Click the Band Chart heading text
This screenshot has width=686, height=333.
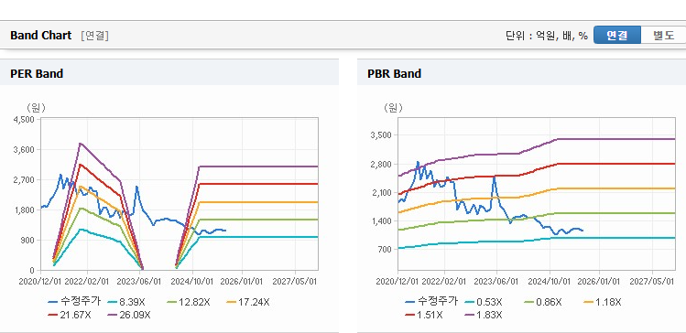(40, 36)
